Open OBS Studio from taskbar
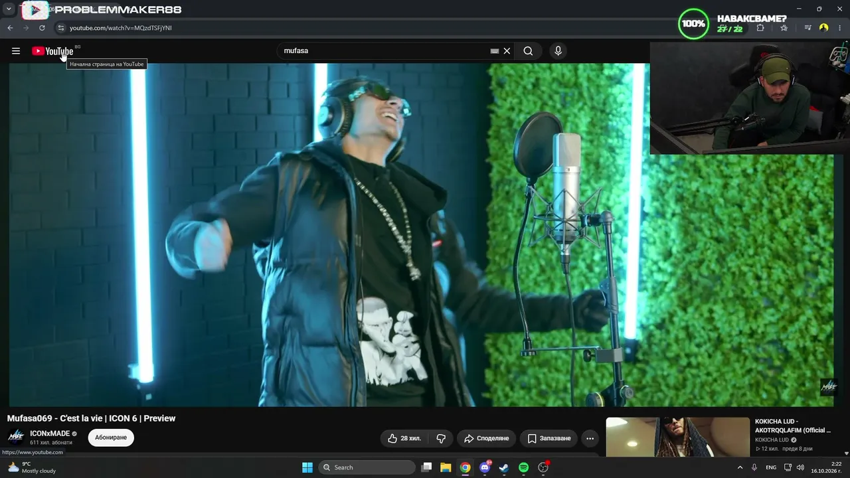 pos(543,467)
